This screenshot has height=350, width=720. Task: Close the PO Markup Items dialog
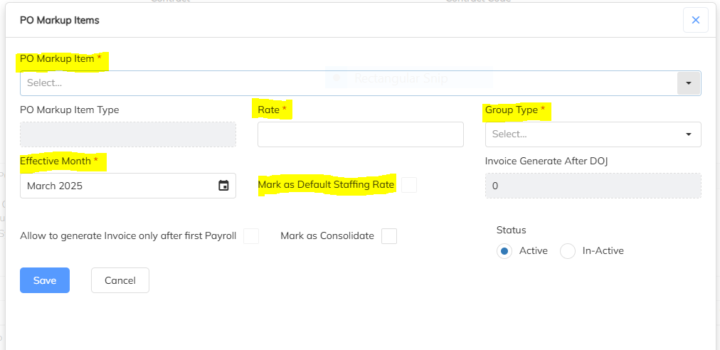[695, 20]
